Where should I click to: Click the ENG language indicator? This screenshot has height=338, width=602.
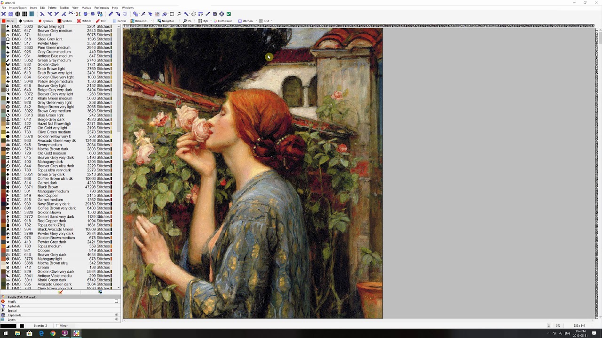[x=567, y=333]
